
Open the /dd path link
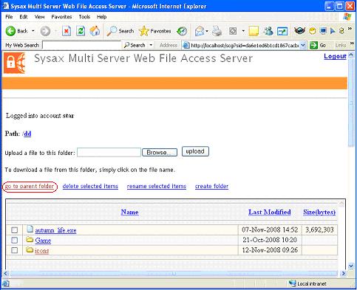click(x=27, y=134)
